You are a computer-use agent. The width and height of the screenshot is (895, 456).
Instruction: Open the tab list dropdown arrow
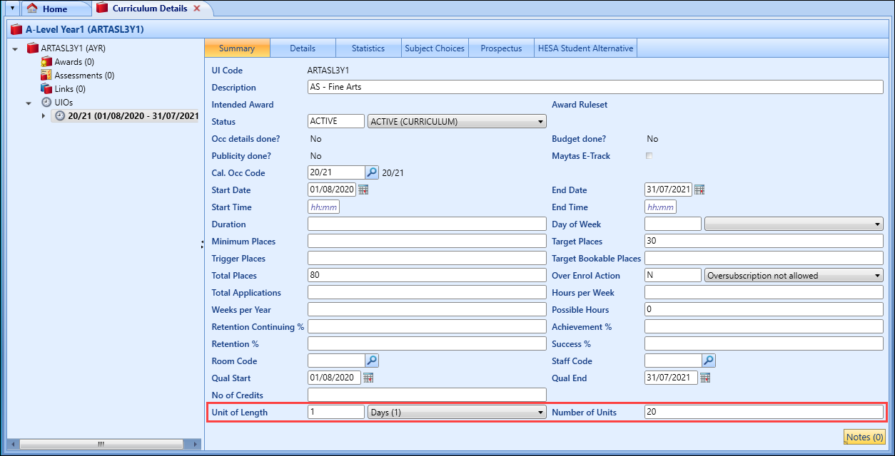click(11, 9)
